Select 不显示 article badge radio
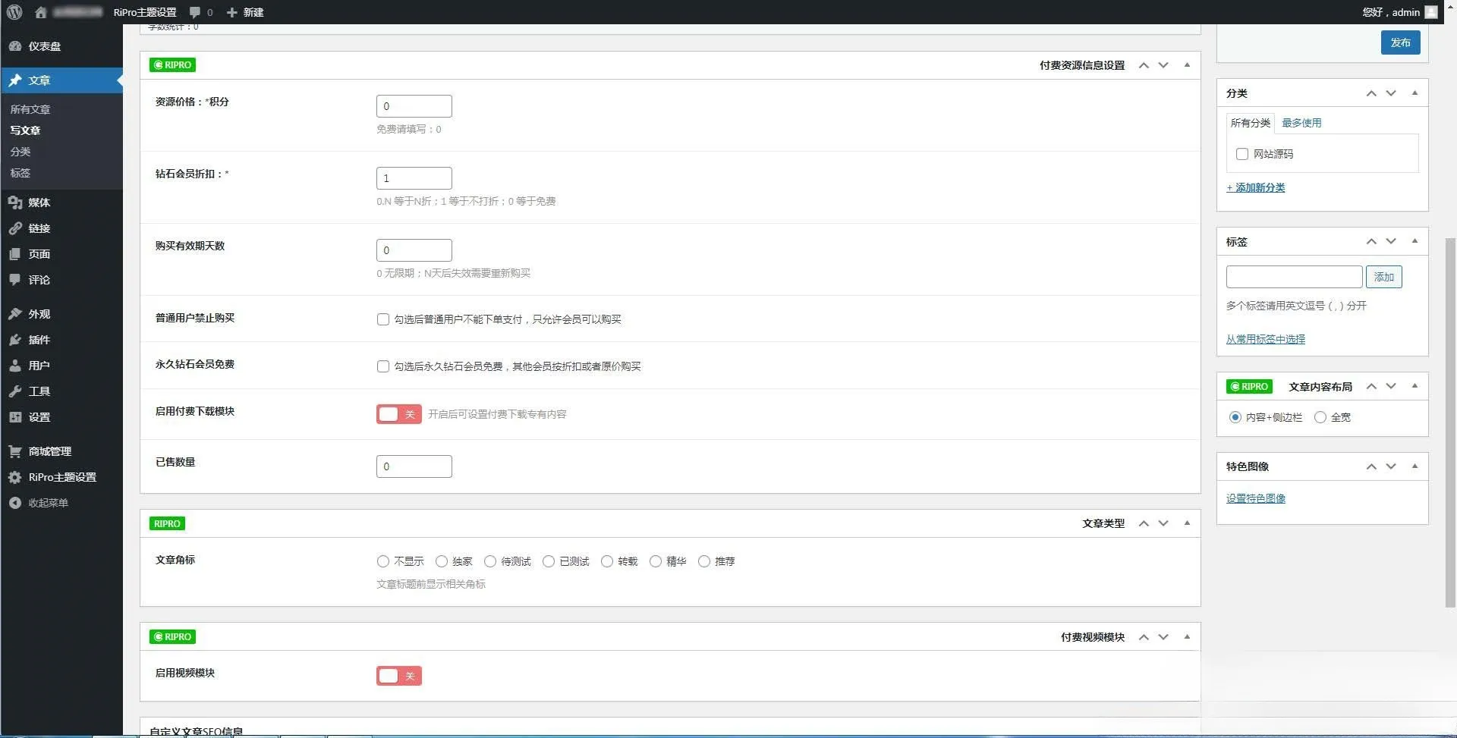 tap(383, 561)
